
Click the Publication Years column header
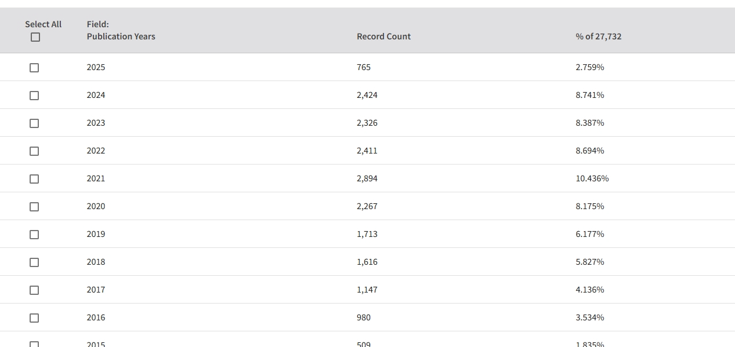point(121,36)
